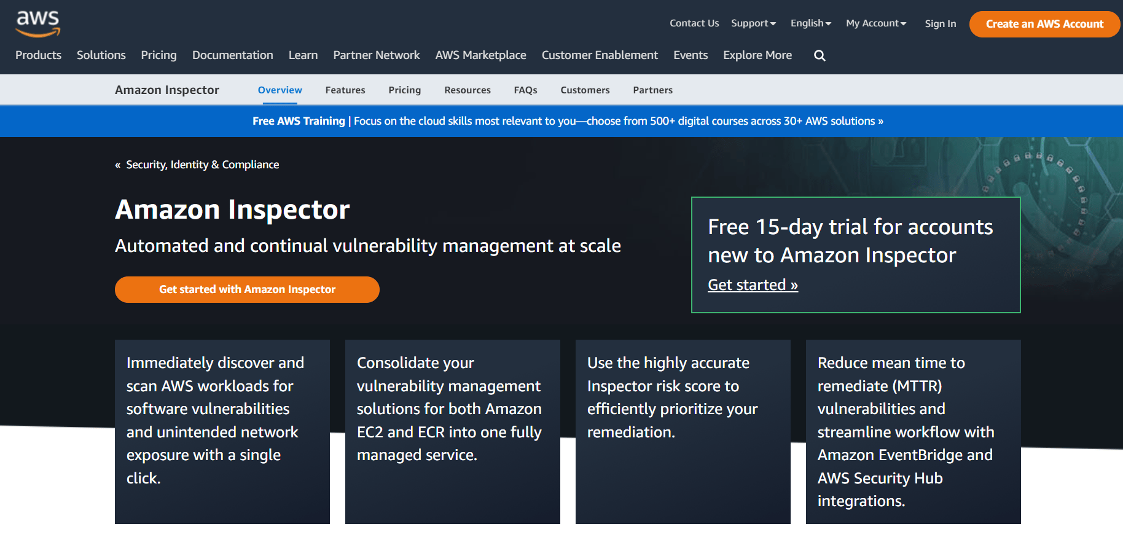Switch to the Customers tab
Screen dimensions: 1123x551
coord(585,90)
